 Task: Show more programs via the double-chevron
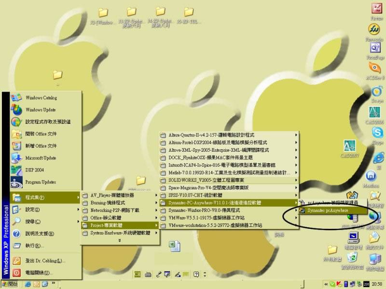[120, 240]
